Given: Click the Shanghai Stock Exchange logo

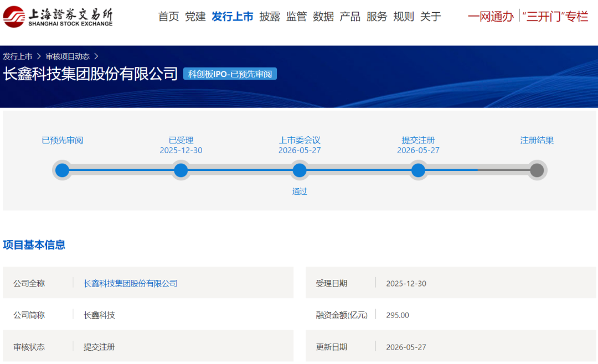Looking at the screenshot, I should [58, 17].
